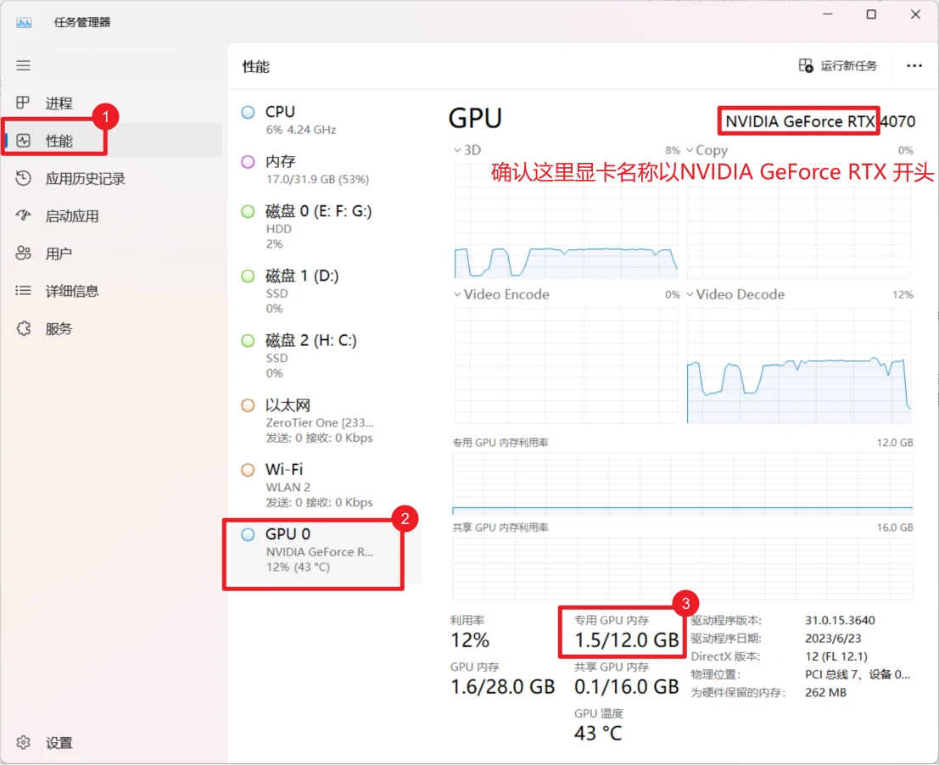Viewport: 939px width, 765px height.
Task: Open Settings (设置) at bottom left
Action: 59,743
